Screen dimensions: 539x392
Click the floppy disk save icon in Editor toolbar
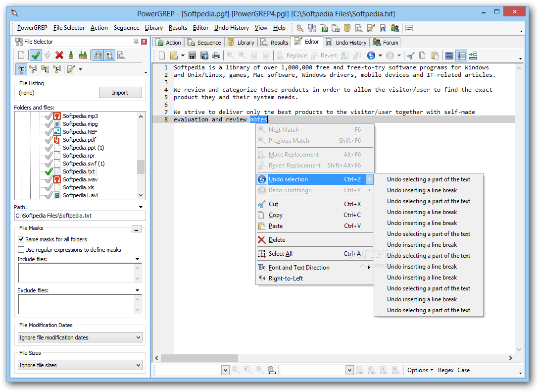192,56
